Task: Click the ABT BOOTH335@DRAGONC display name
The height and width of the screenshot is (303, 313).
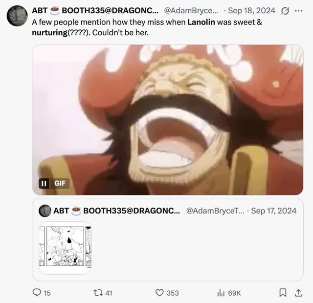Action: [95, 11]
